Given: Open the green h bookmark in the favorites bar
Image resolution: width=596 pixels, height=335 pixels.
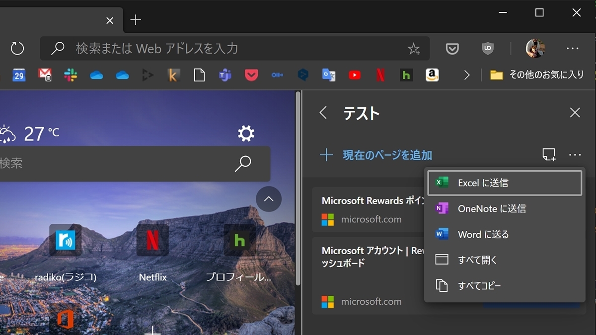Looking at the screenshot, I should 406,75.
